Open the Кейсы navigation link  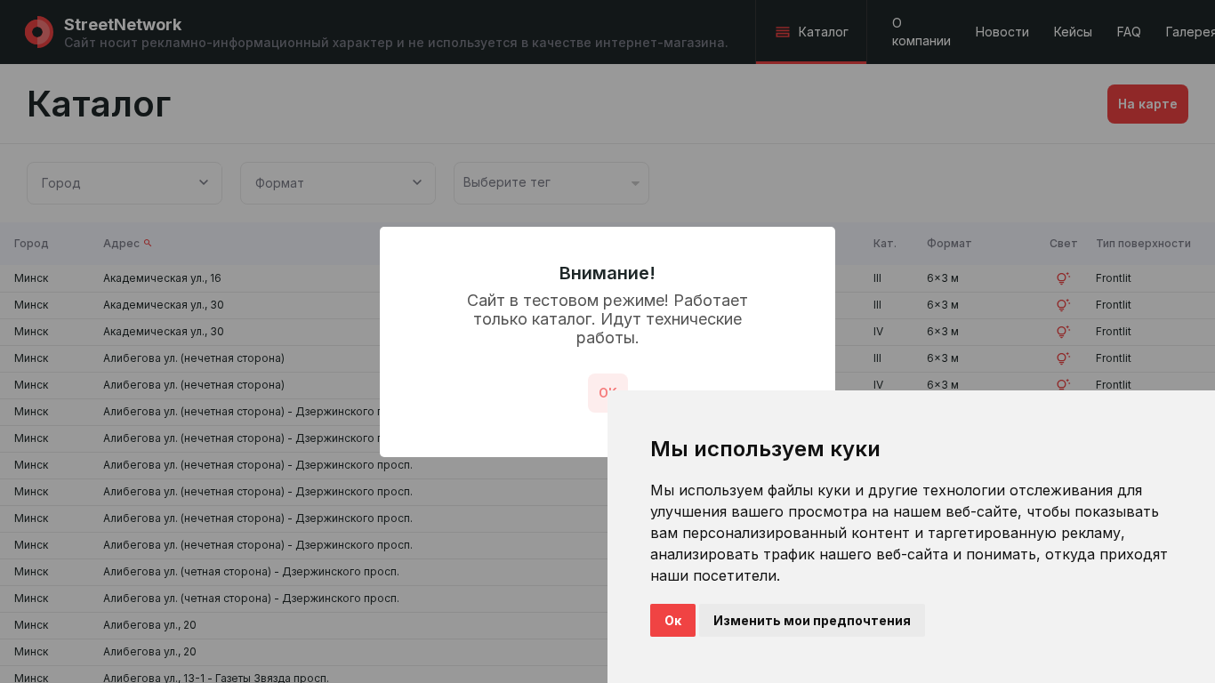[1072, 32]
